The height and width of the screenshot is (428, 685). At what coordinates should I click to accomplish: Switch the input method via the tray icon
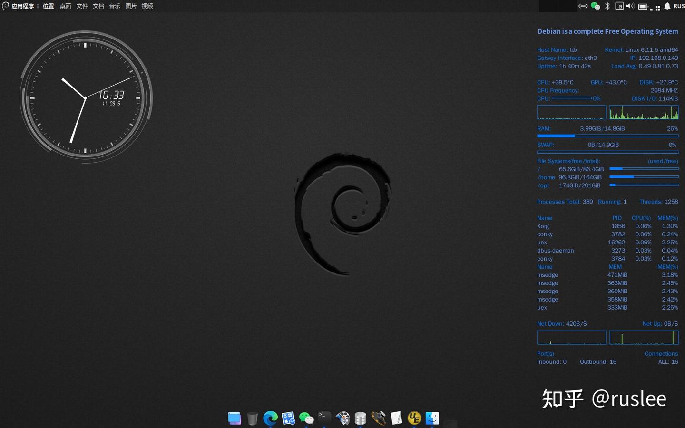click(620, 6)
